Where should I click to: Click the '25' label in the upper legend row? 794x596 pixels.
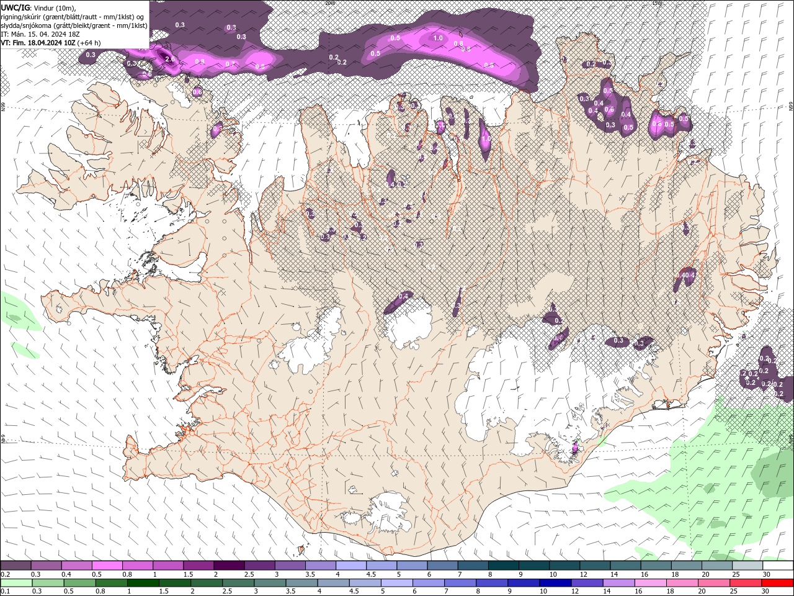tap(736, 574)
